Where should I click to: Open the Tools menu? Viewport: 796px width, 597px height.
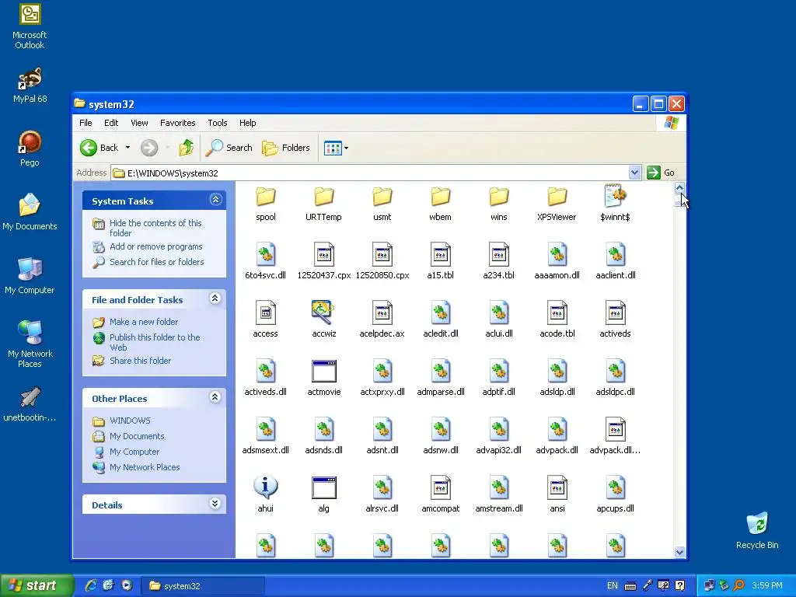click(x=218, y=123)
